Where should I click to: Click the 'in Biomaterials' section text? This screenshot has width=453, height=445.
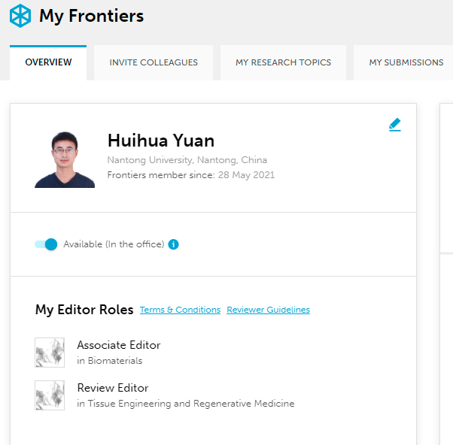coord(110,361)
